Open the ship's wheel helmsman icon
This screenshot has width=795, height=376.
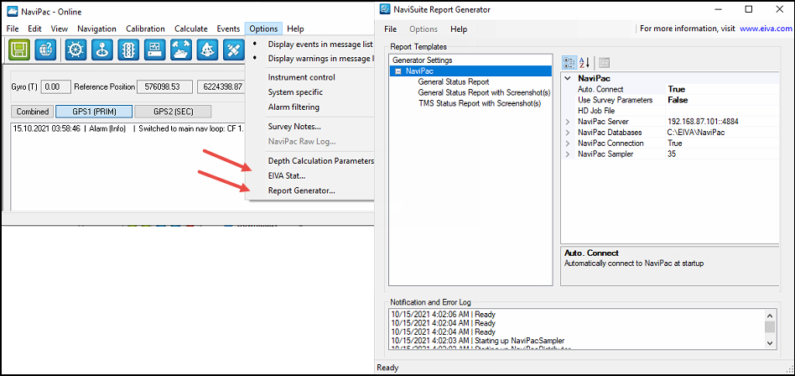coord(76,50)
